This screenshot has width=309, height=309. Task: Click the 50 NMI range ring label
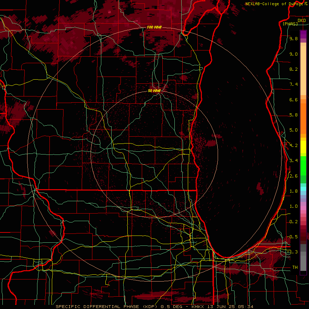pyautogui.click(x=154, y=91)
